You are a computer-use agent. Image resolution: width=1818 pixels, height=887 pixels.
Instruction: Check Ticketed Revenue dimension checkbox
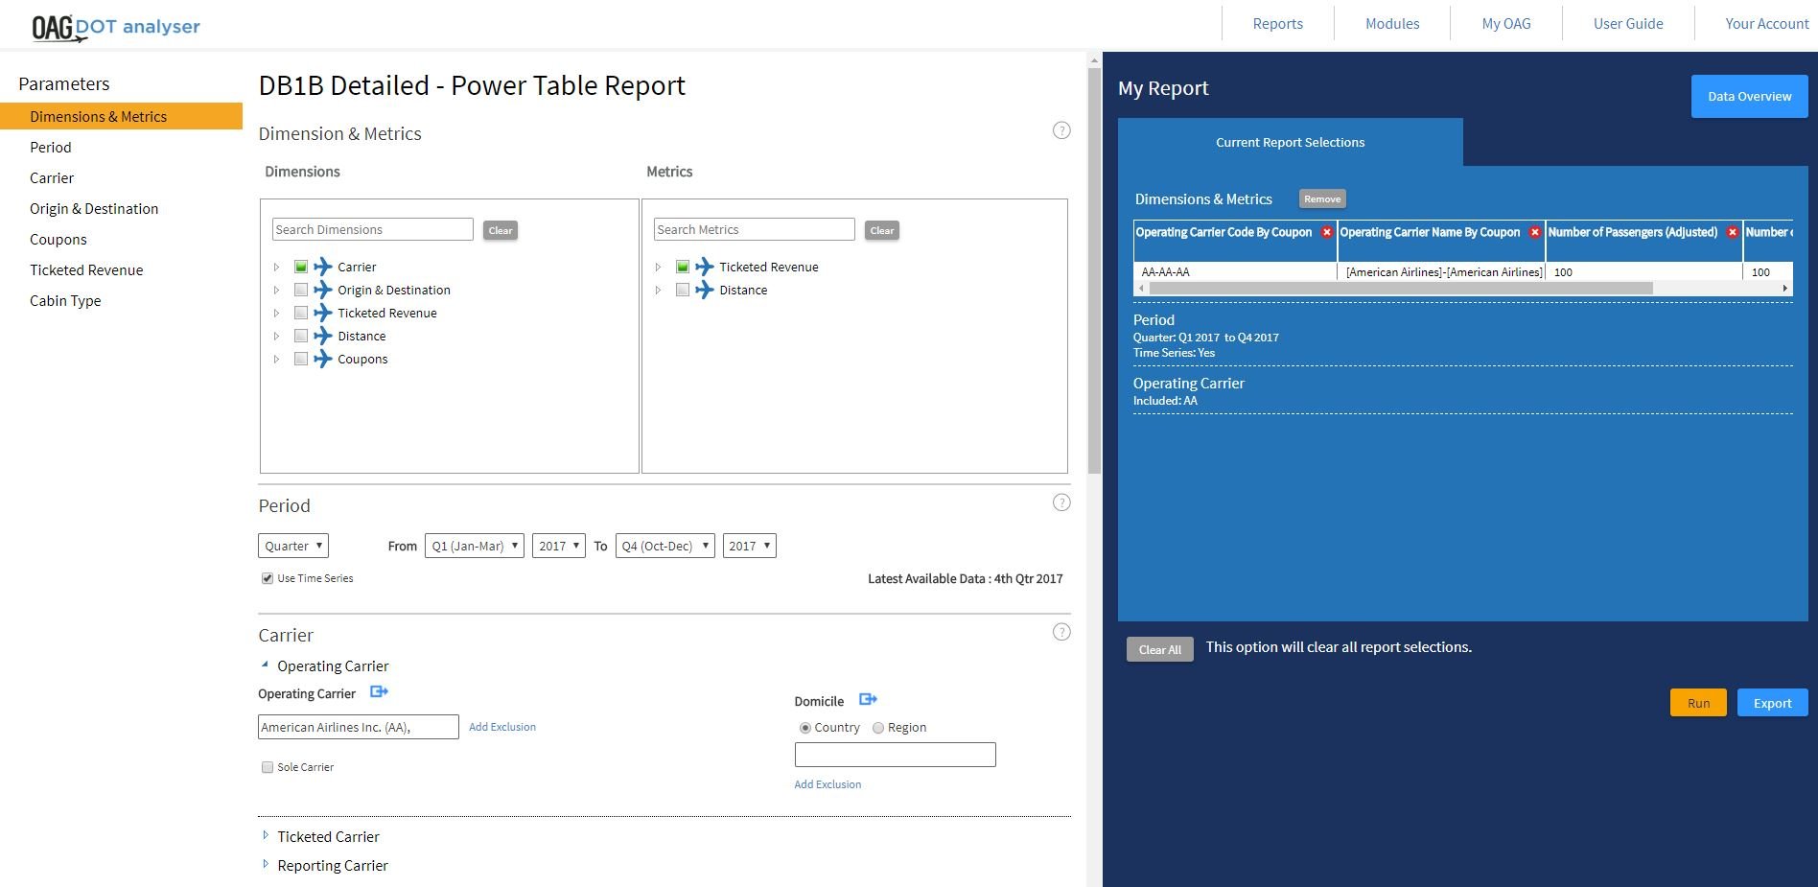[x=301, y=313]
